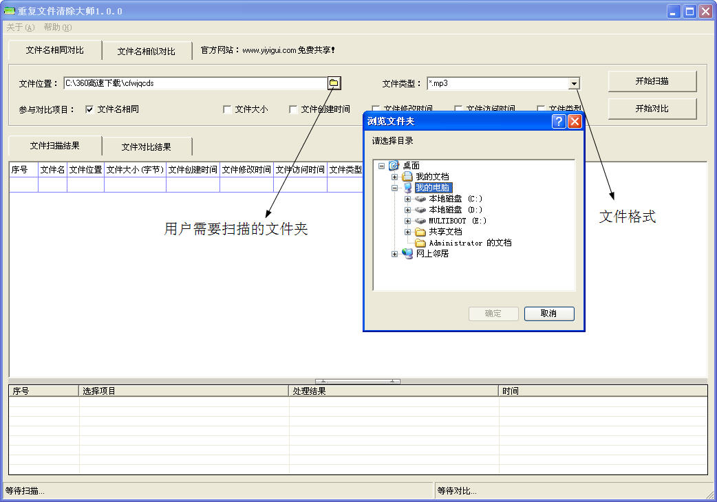Click the local disk C: drive icon
Screen dimensions: 717x502
(420, 199)
